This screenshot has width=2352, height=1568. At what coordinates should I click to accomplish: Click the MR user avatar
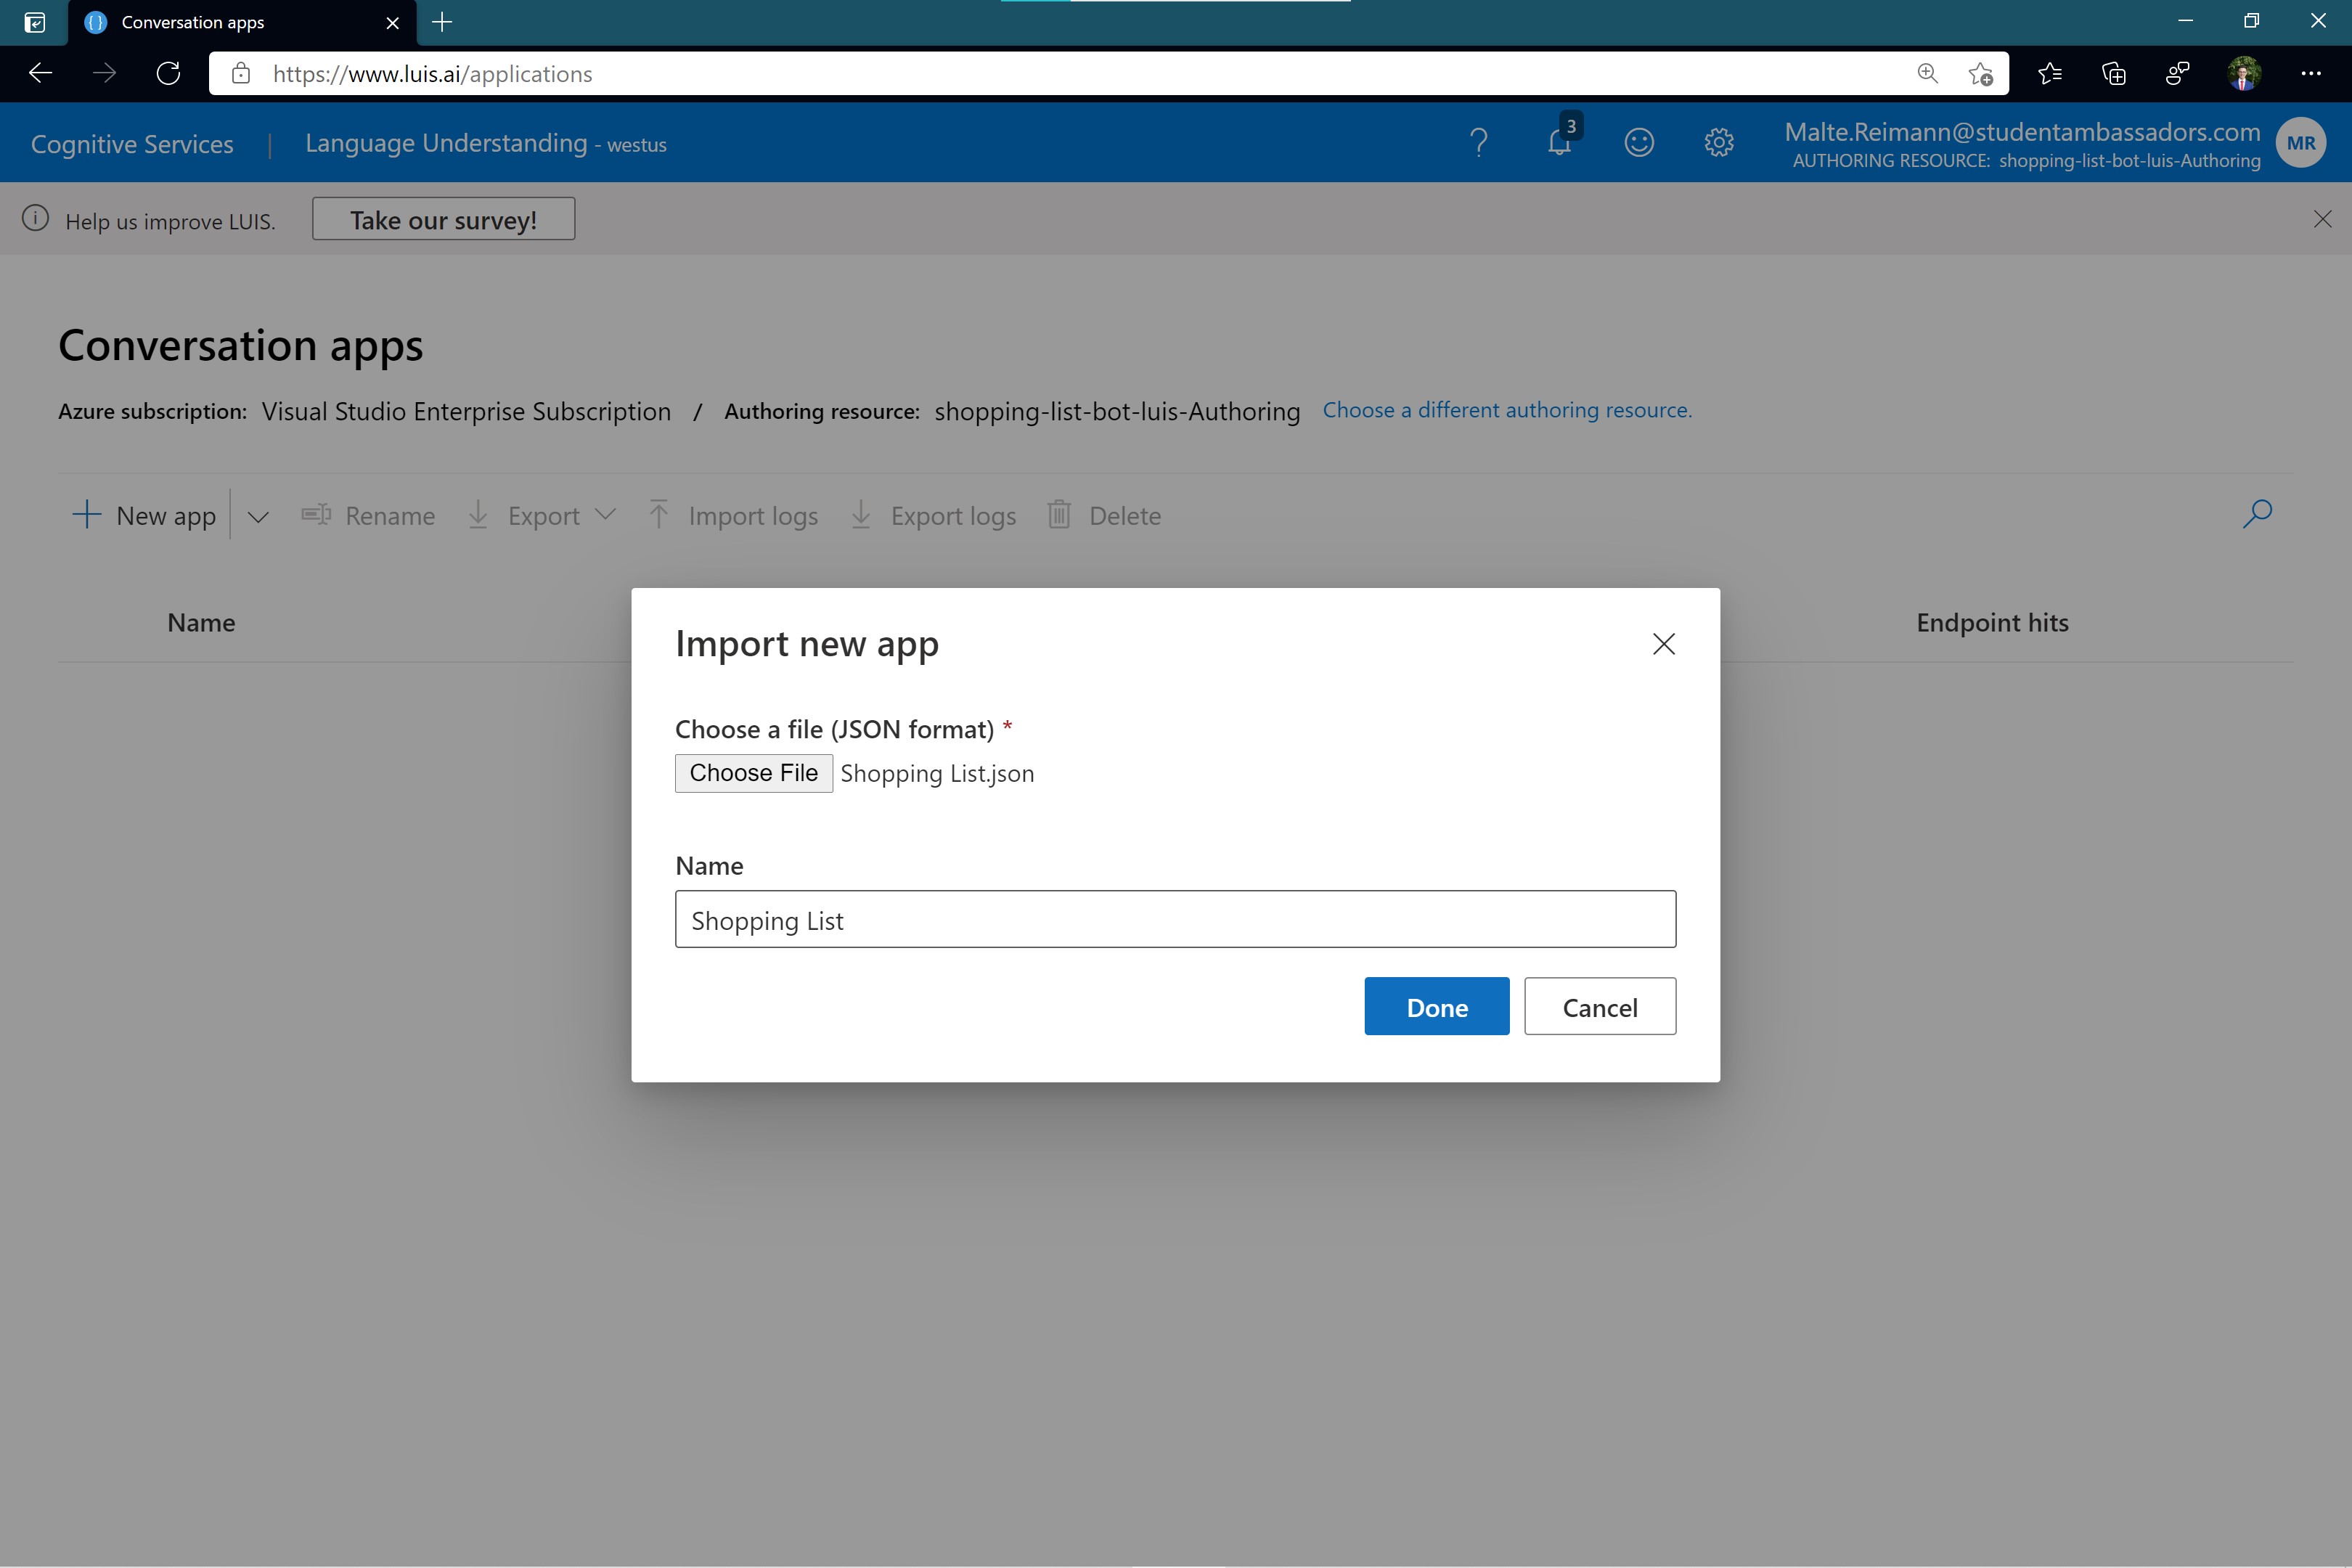(x=2300, y=143)
